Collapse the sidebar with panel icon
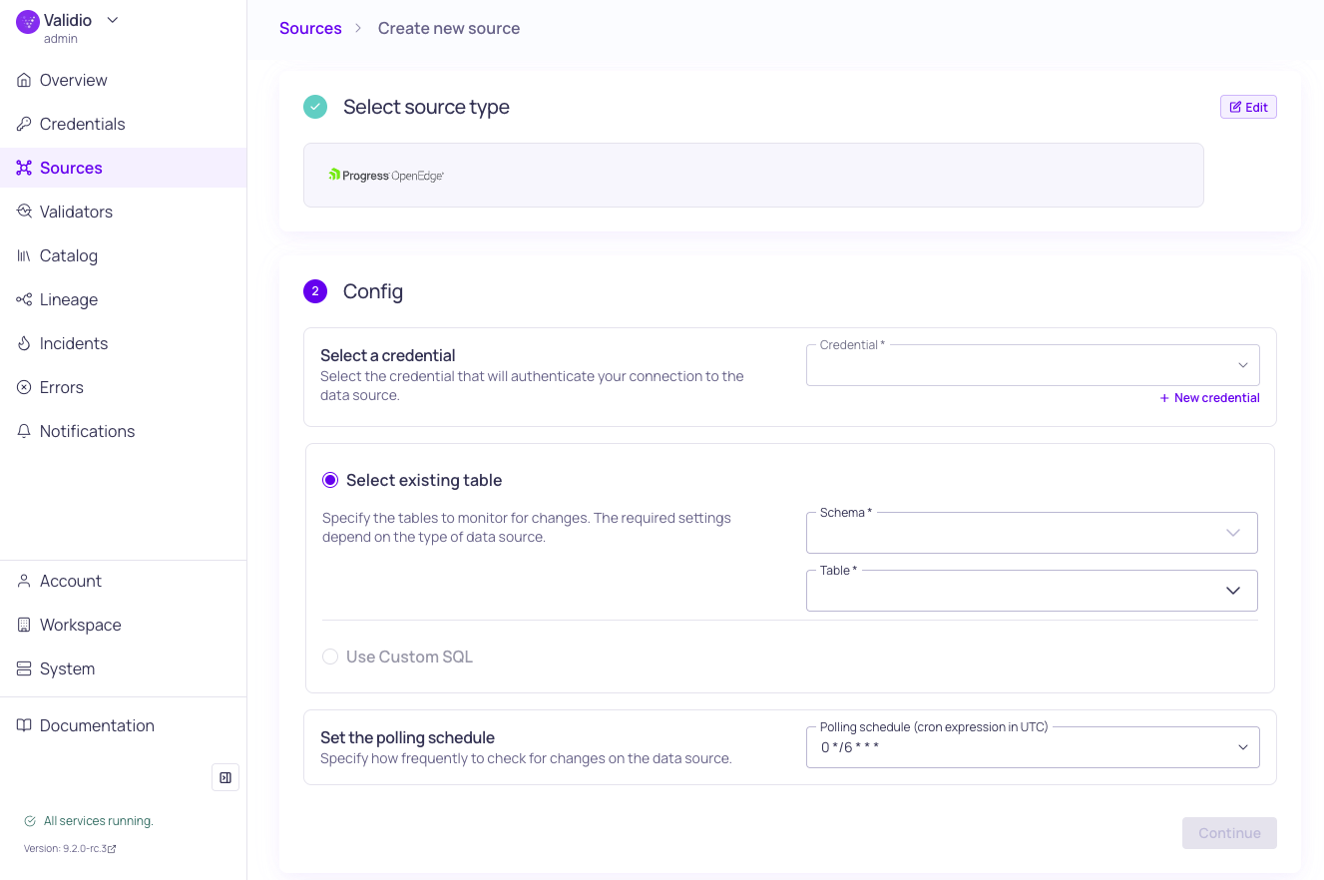1324x880 pixels. (x=225, y=777)
